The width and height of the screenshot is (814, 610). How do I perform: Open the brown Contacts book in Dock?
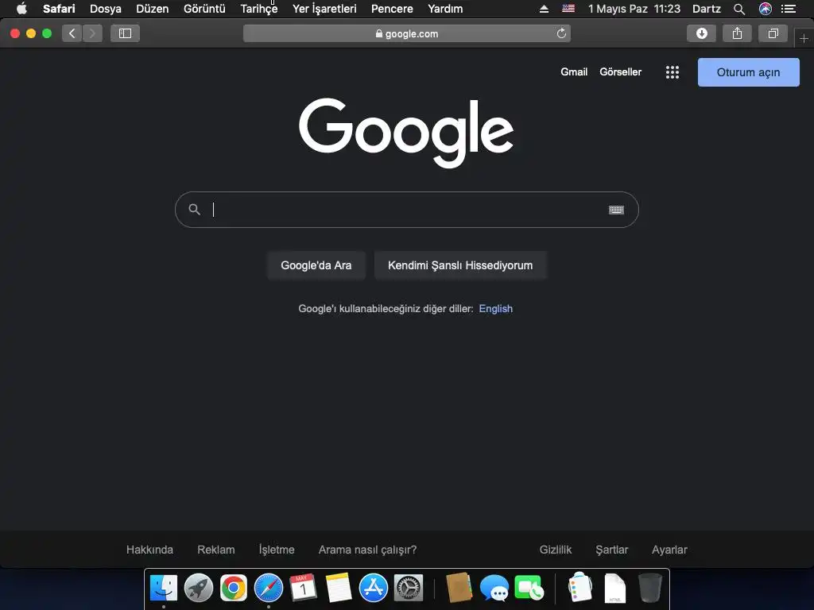coord(459,588)
